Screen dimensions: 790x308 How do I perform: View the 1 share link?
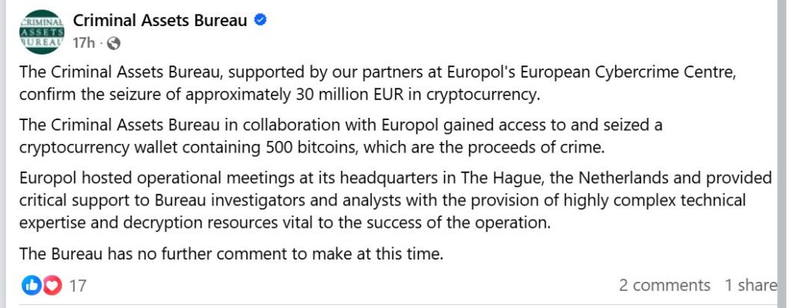(x=750, y=285)
